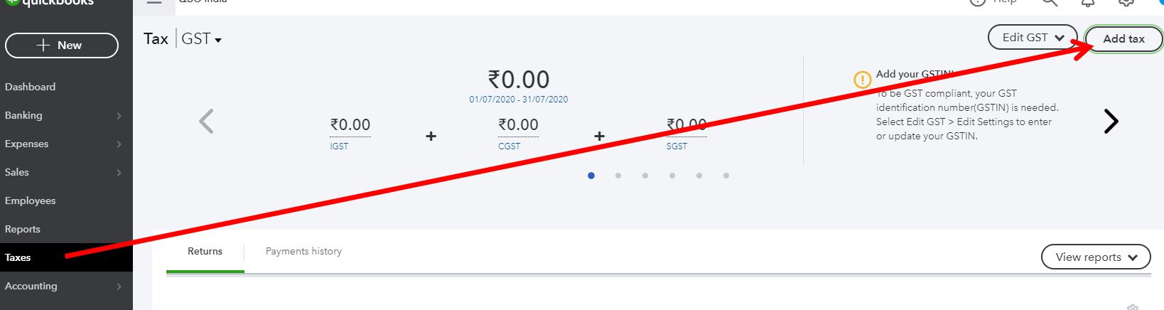Select the second carousel dot
The height and width of the screenshot is (310, 1164).
coord(618,176)
